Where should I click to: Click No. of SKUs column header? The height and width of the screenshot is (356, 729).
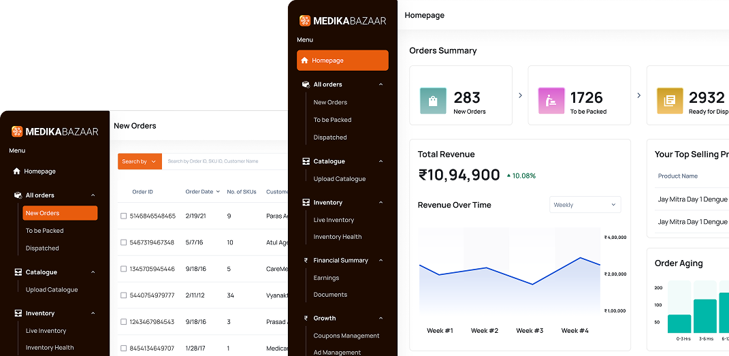pos(242,191)
